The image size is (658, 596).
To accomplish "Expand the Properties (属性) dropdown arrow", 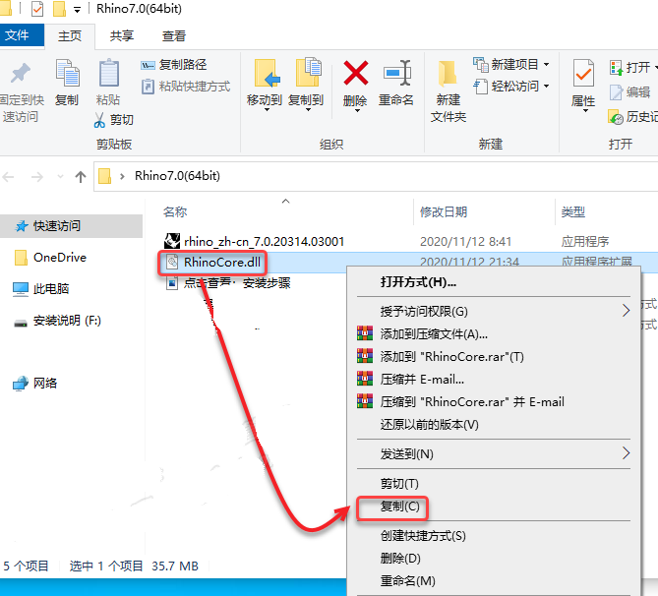I will 585,111.
